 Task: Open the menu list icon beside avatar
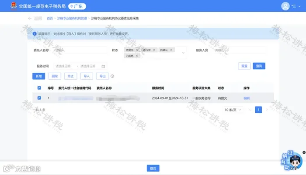294,6
